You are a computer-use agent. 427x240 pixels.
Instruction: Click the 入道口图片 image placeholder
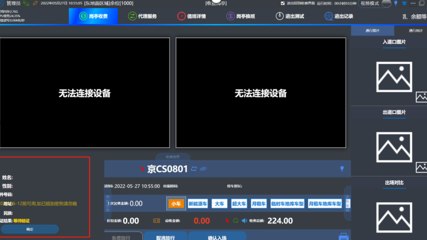click(394, 77)
